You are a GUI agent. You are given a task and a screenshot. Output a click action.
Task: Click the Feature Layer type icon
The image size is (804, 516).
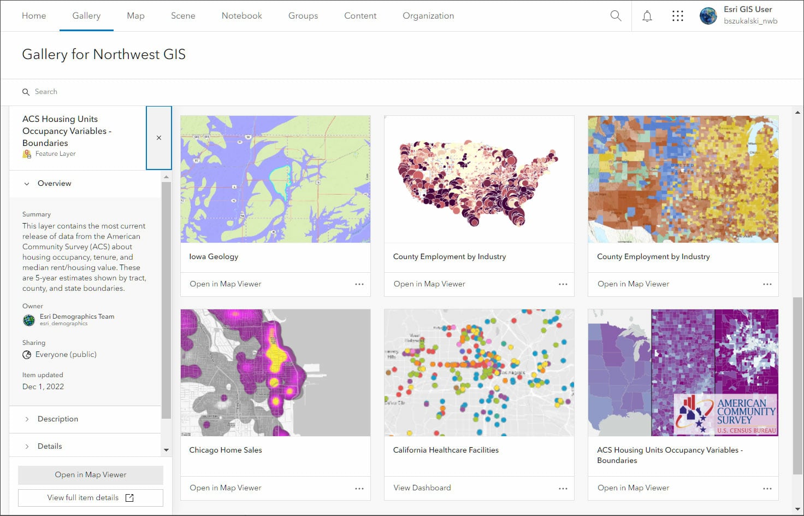pos(27,154)
